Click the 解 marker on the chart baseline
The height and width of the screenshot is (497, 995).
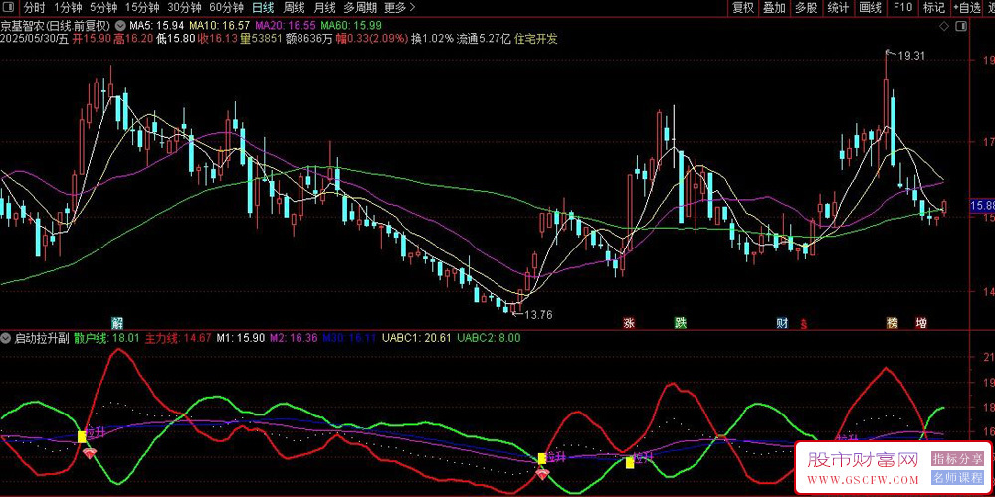(x=116, y=322)
